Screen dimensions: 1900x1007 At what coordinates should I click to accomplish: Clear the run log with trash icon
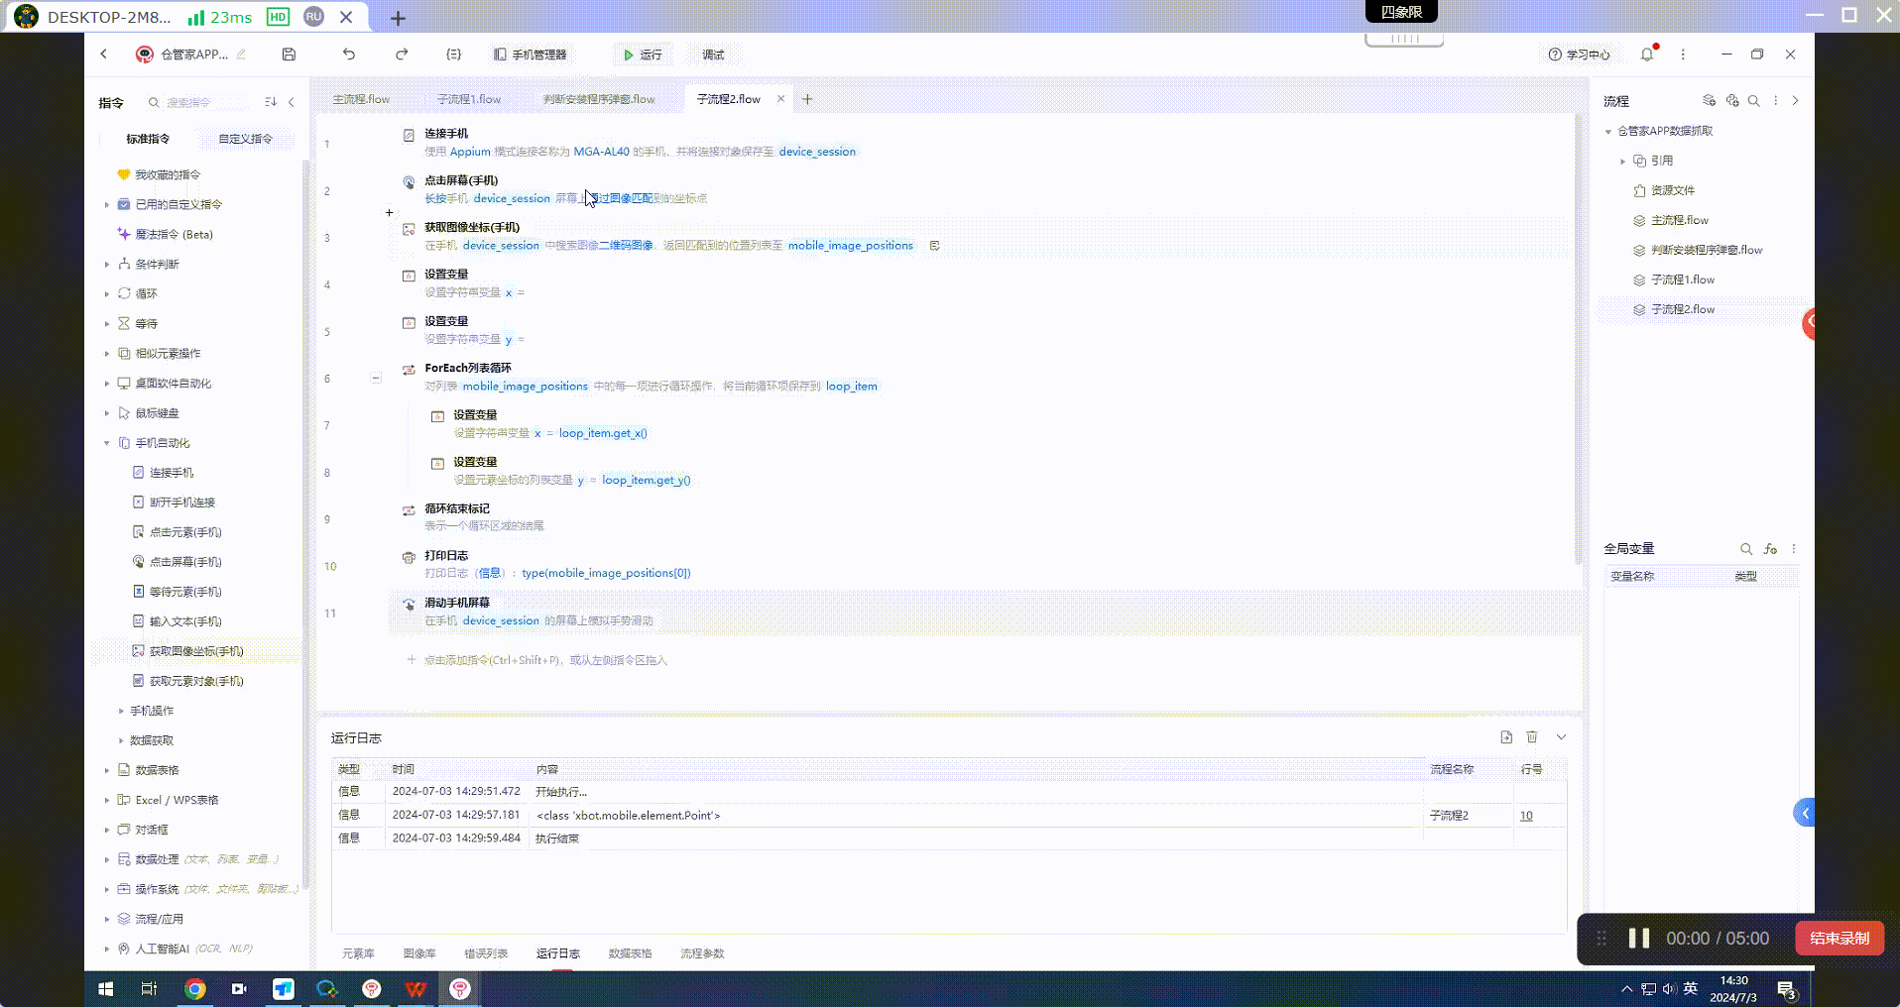[1532, 737]
